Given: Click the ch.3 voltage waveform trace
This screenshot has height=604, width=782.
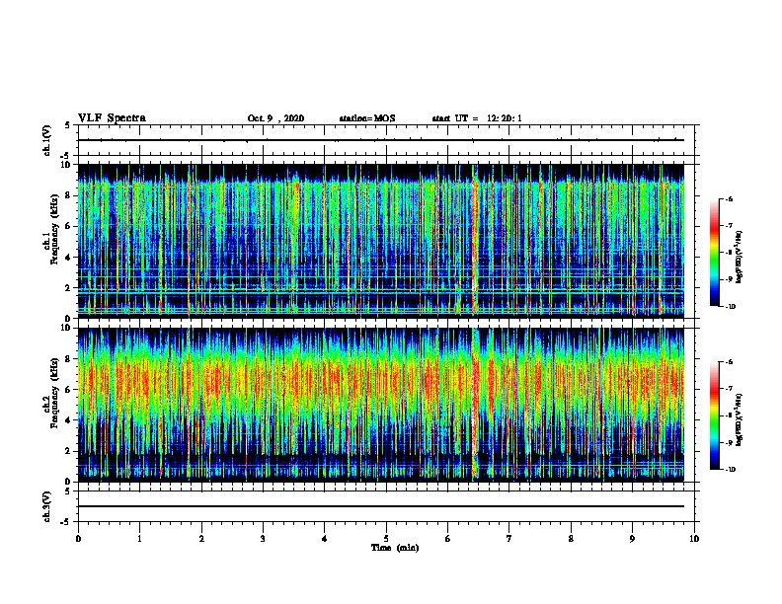Looking at the screenshot, I should click(x=381, y=506).
